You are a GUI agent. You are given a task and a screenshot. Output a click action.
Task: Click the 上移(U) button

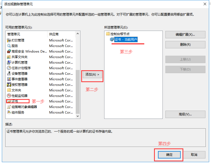(185, 59)
